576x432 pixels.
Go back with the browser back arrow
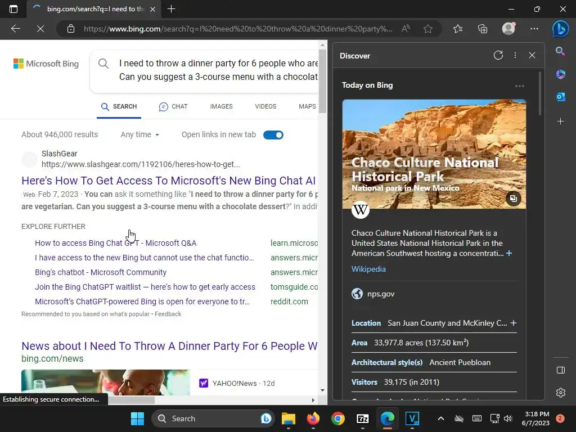tap(15, 29)
